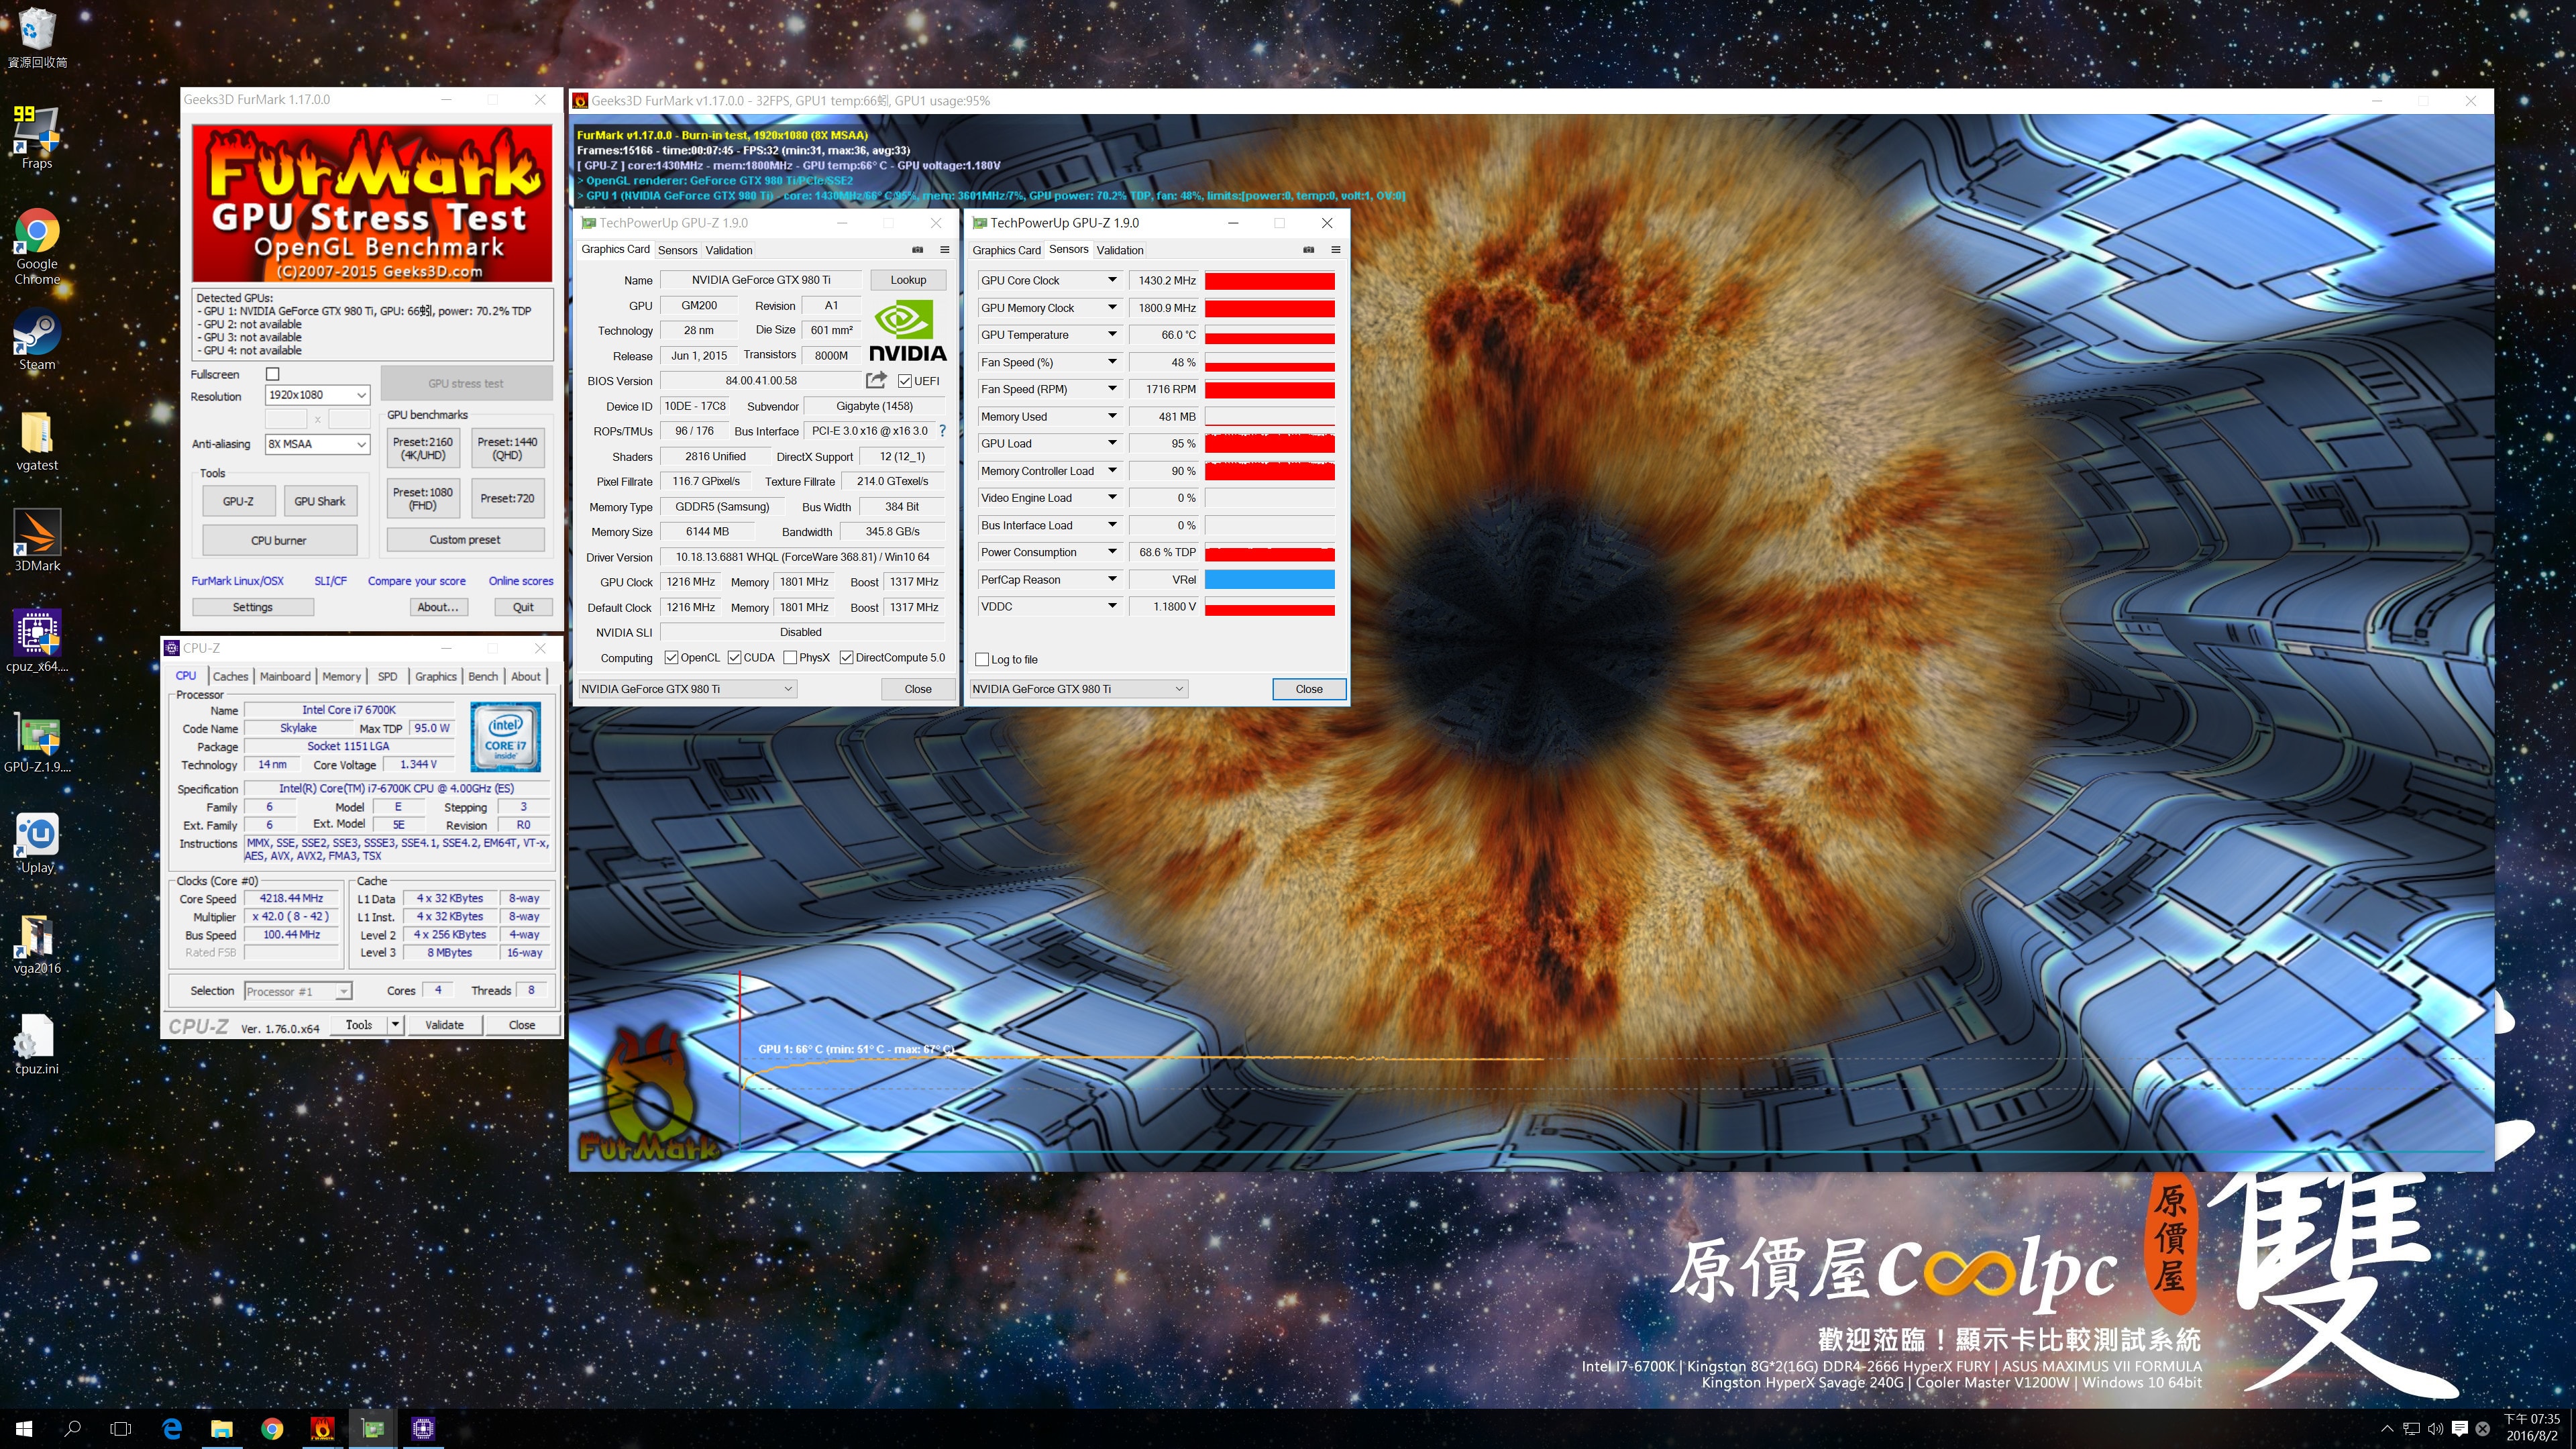Click the GPU name field in GPU-Z
2576x1449 pixels.
point(761,280)
